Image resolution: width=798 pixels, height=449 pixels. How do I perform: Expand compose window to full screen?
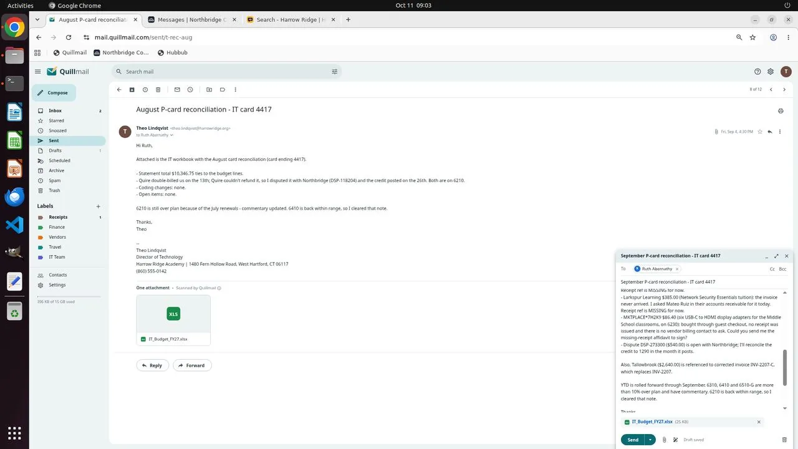click(776, 256)
